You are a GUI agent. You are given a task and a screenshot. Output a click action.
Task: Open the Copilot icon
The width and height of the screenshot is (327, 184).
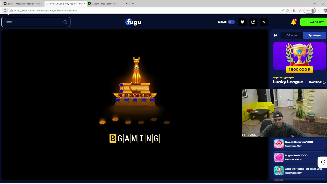tap(325, 10)
